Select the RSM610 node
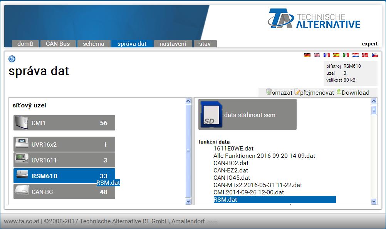 [64, 176]
